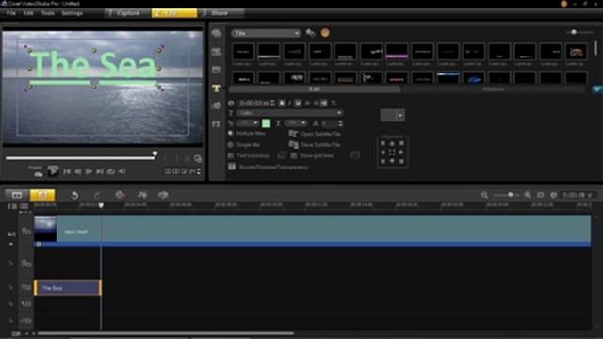Click the music track icon in timeline

(26, 320)
